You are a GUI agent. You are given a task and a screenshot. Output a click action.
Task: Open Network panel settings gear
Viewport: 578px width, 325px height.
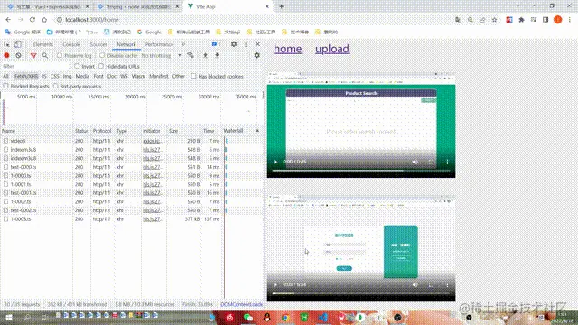pos(256,55)
